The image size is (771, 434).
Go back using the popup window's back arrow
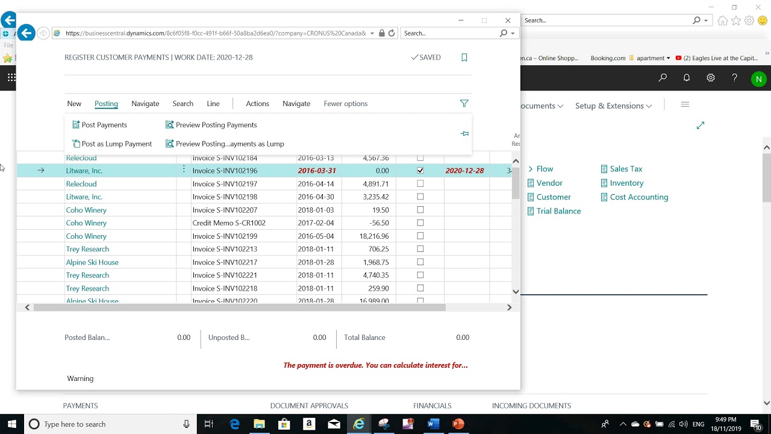pos(26,33)
